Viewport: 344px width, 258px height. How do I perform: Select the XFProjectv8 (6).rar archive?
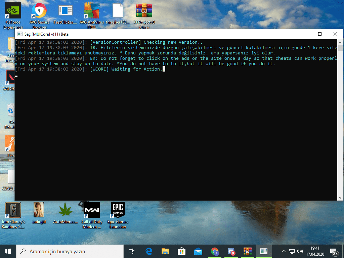pyautogui.click(x=144, y=15)
